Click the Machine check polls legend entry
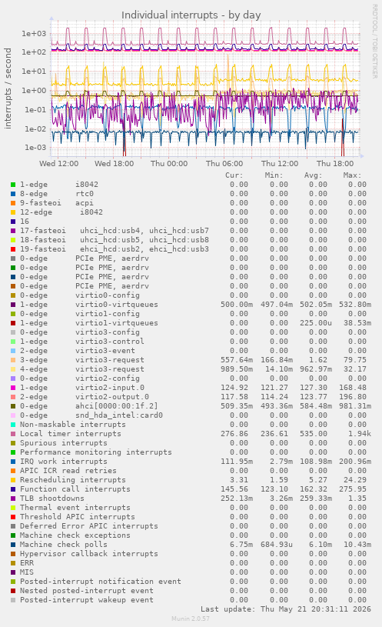 pos(64,545)
